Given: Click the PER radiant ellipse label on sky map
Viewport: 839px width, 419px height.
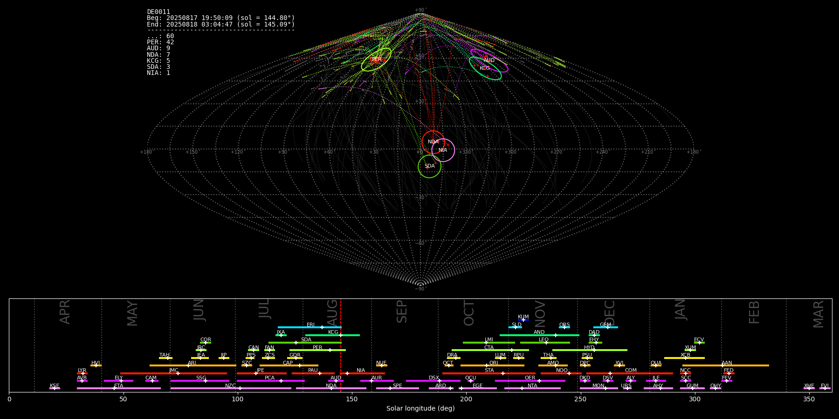Looking at the screenshot, I should coord(377,60).
